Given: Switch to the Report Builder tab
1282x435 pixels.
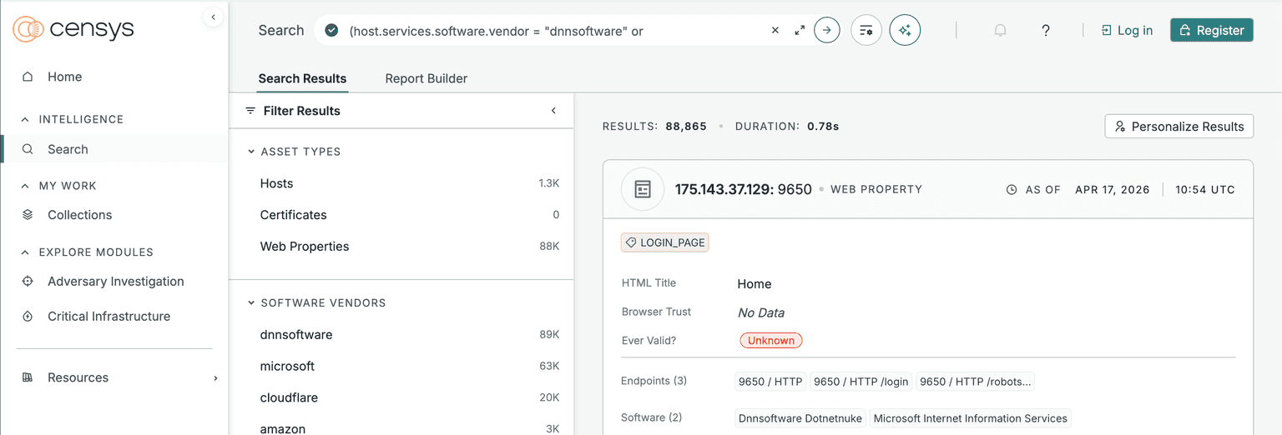Looking at the screenshot, I should click(426, 78).
